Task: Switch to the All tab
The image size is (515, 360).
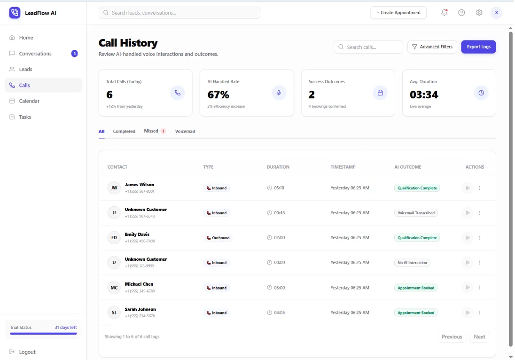Action: coord(101,132)
